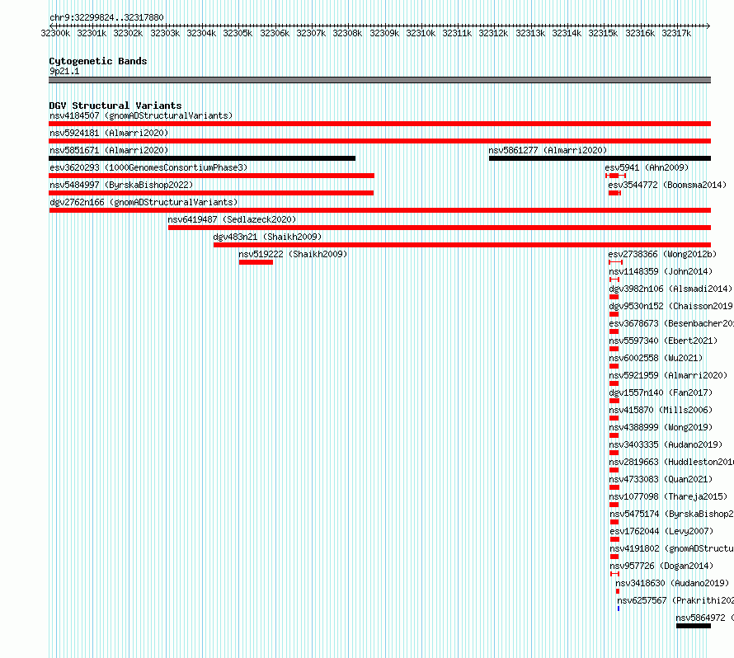This screenshot has width=734, height=658.
Task: Select the black bar of nsv5851671
Action: tap(202, 158)
